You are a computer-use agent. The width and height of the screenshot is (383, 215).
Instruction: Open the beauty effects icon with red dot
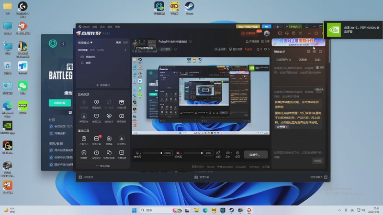pos(218,153)
